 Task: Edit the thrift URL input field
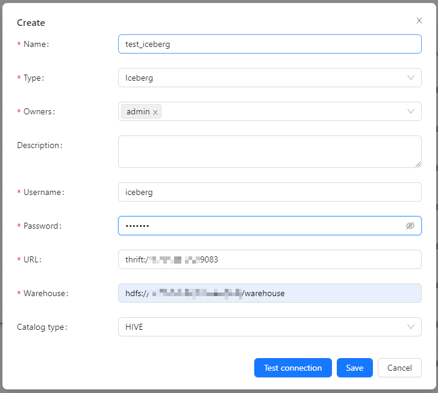269,259
